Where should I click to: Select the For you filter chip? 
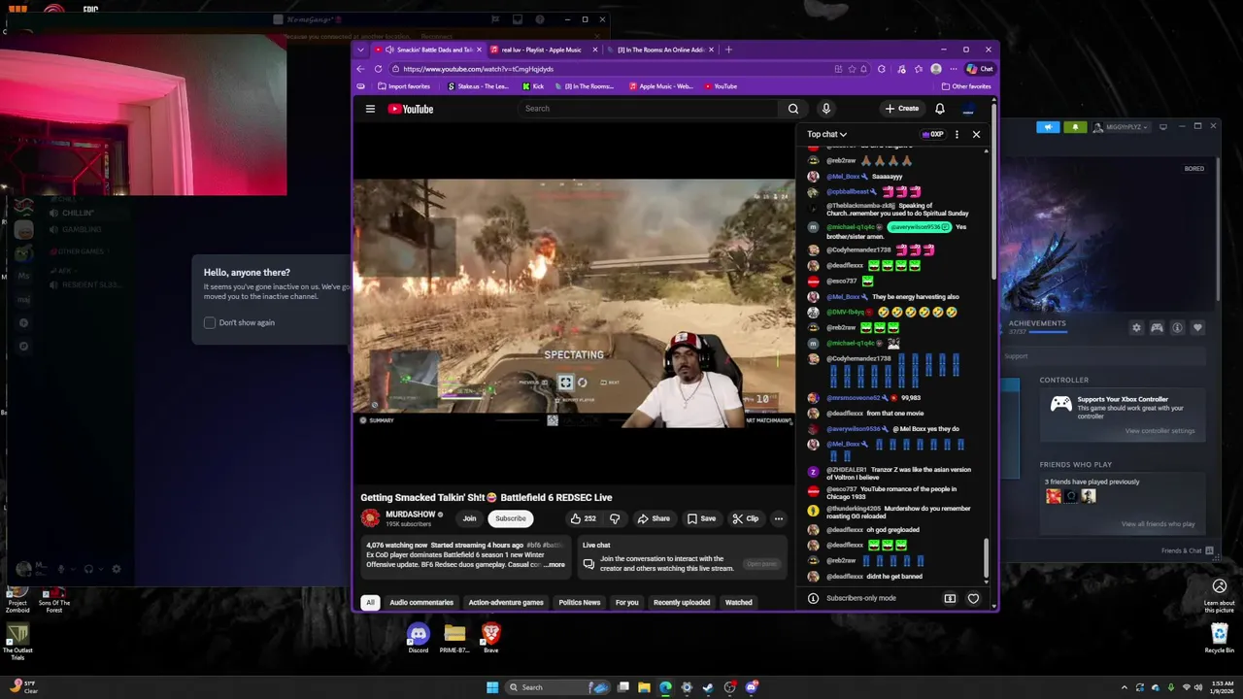(x=627, y=603)
